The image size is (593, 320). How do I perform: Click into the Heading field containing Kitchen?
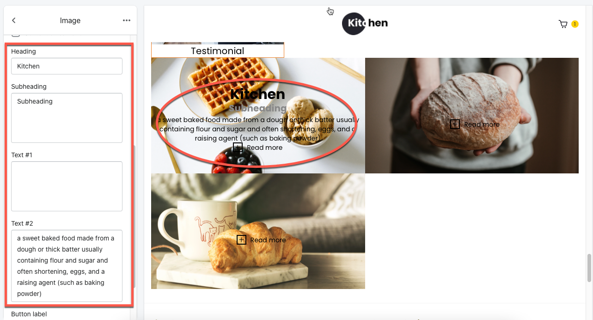click(67, 66)
